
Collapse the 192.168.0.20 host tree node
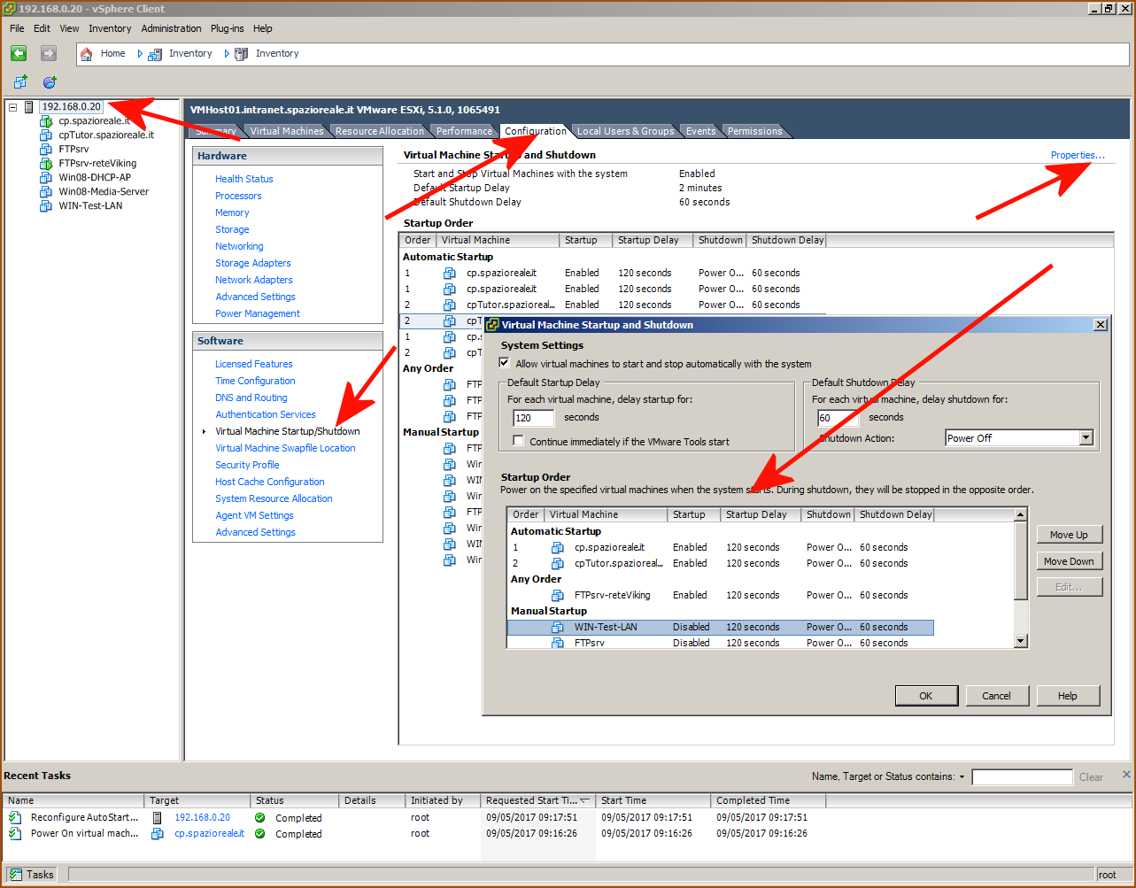click(12, 107)
